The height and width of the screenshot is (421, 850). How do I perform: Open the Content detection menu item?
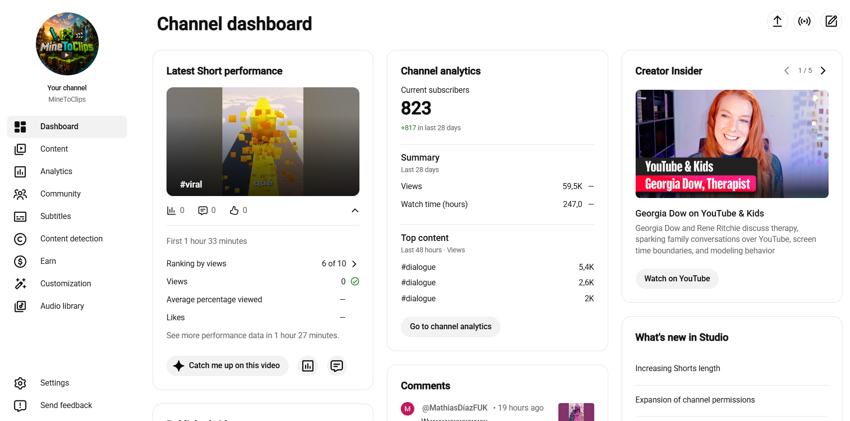pyautogui.click(x=67, y=239)
